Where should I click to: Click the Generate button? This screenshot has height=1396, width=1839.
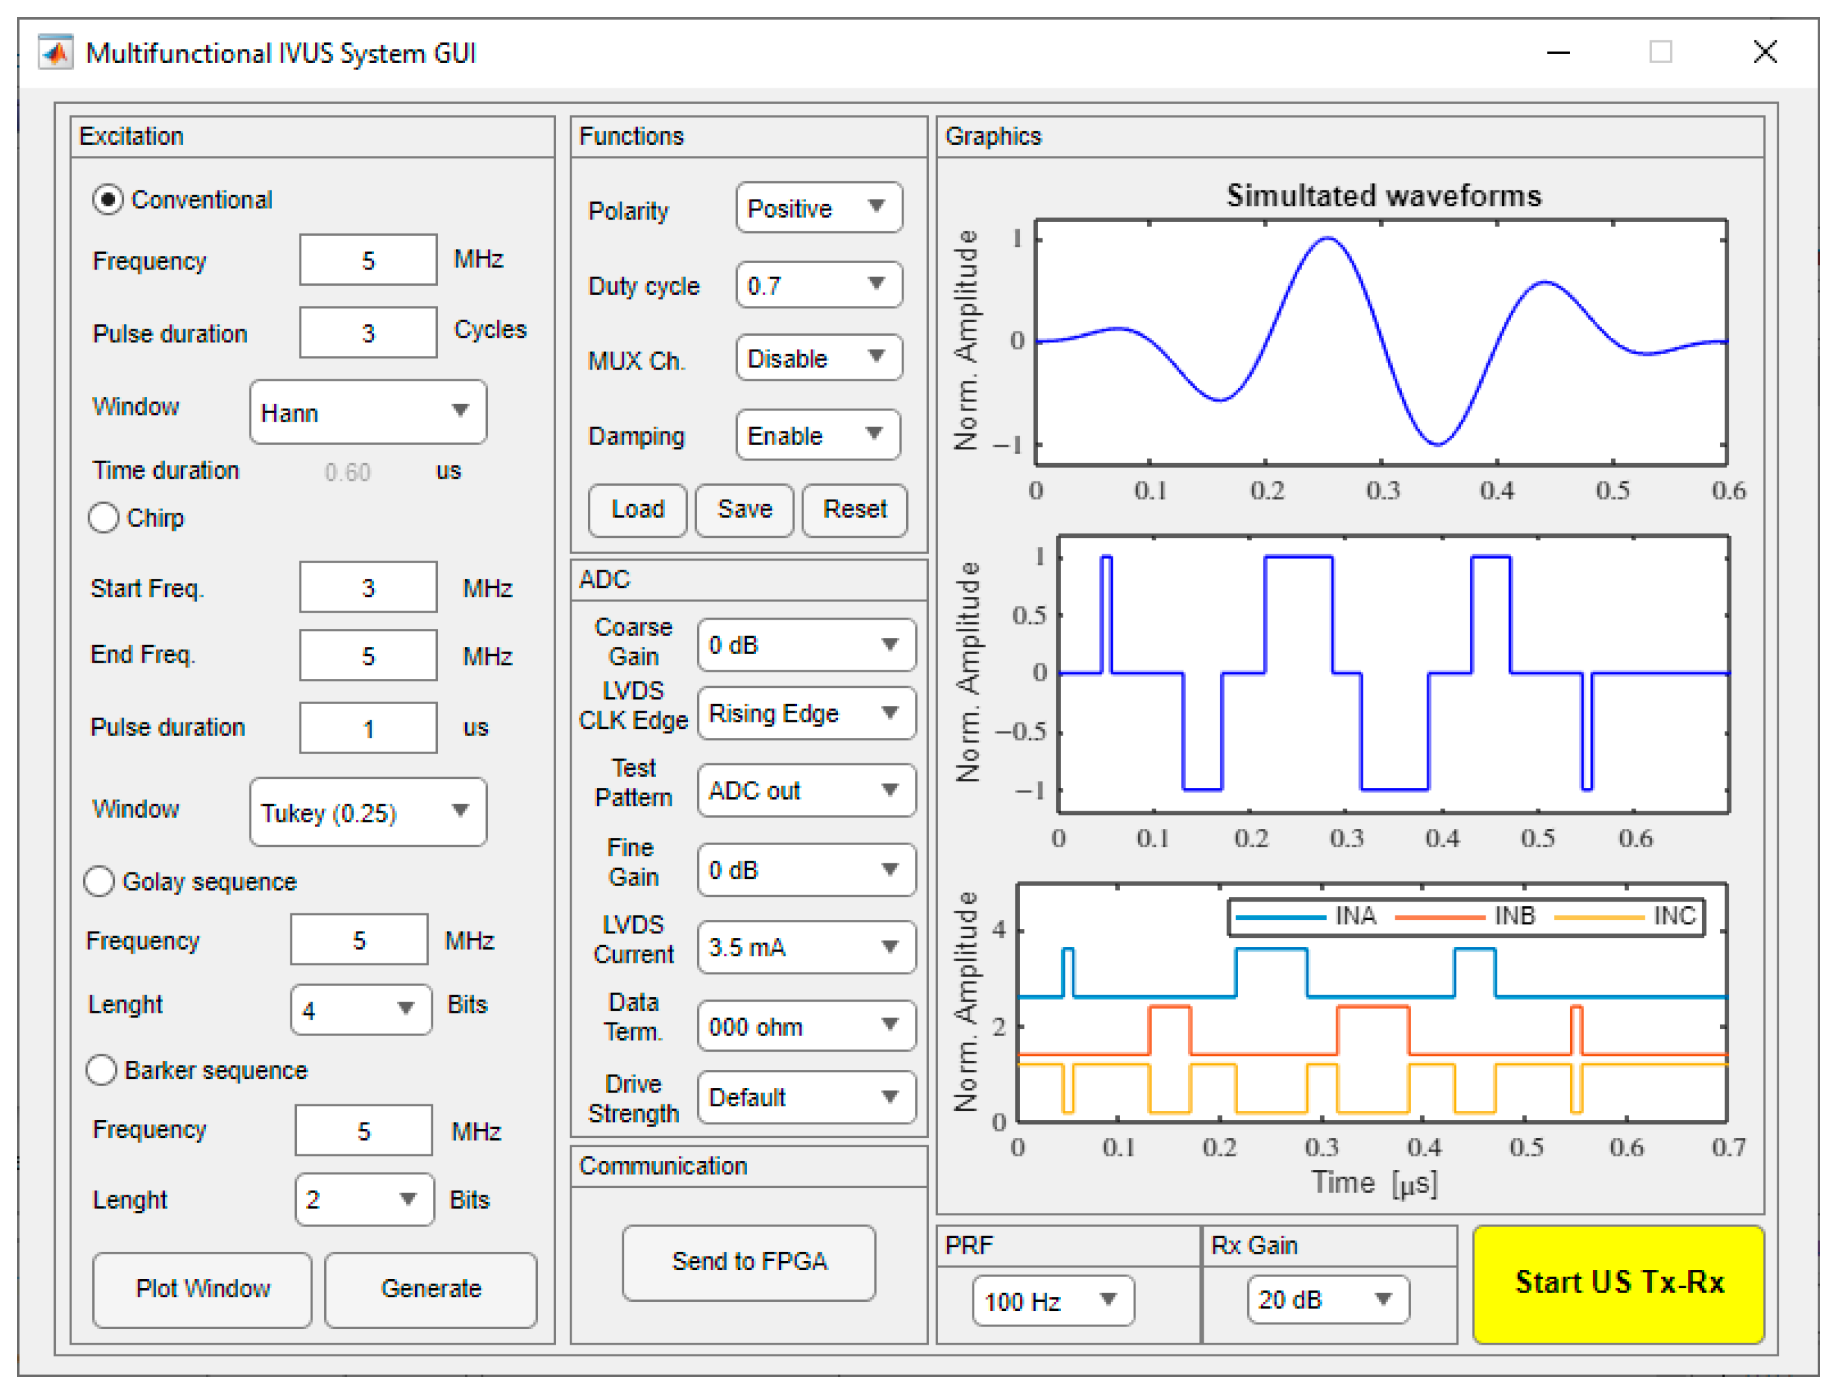431,1289
